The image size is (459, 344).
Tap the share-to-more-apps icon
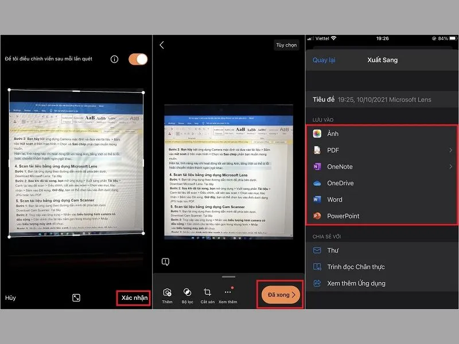pyautogui.click(x=317, y=283)
